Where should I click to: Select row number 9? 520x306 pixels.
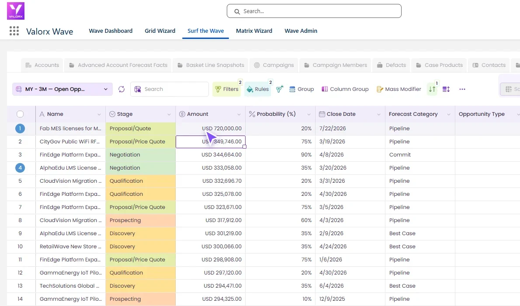point(20,233)
